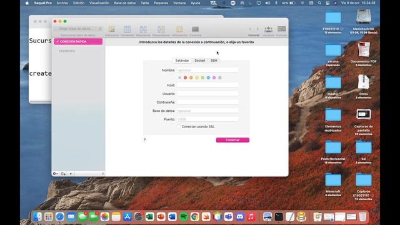Open Spotify from the Dock

[x=183, y=217]
